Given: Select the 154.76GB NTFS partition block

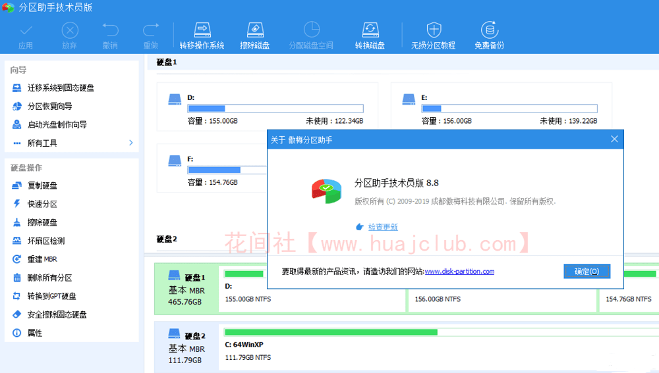Looking at the screenshot, I should 629,288.
